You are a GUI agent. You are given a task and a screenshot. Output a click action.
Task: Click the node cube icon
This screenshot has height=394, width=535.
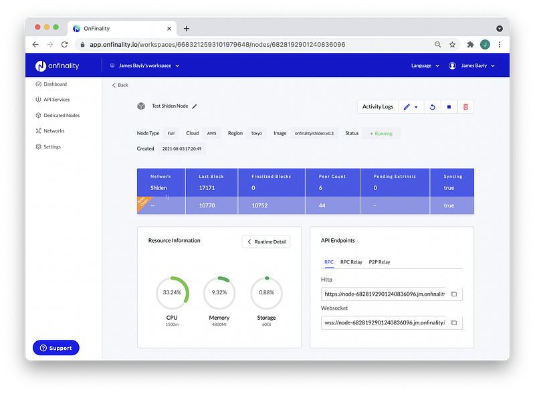click(141, 106)
